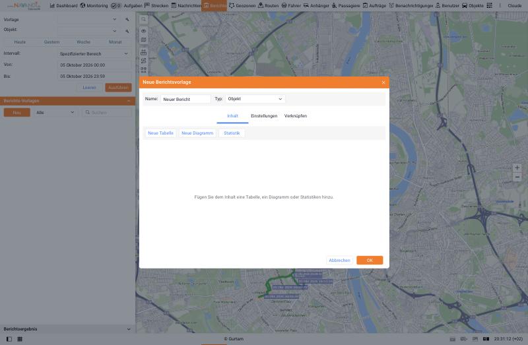Viewport: 528px width, 345px height.
Task: Open the Alle filter dropdown
Action: pos(55,112)
